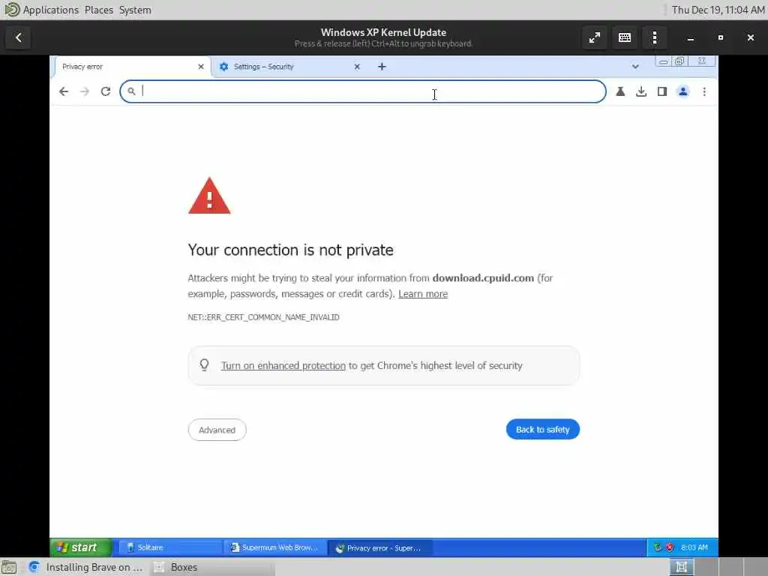Open the Applications menu
Viewport: 768px width, 576px height.
coord(50,10)
